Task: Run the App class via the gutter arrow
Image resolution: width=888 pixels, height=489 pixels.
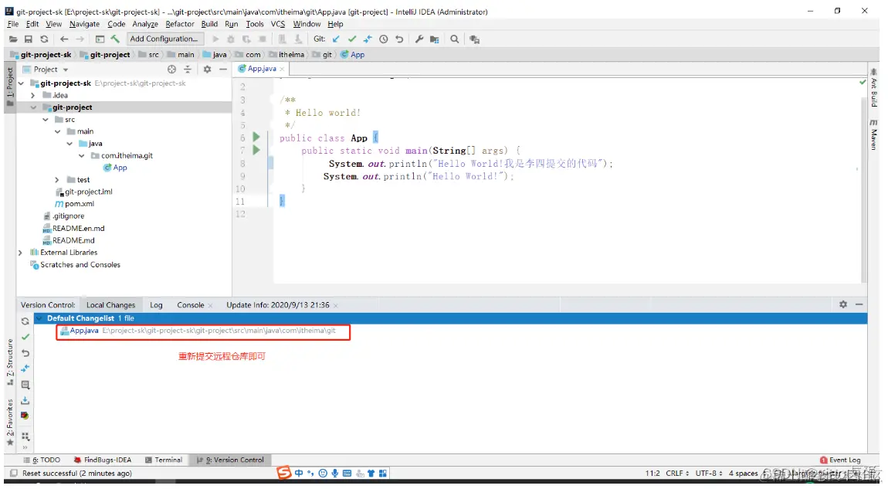Action: [256, 138]
